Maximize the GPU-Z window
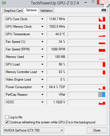This screenshot has width=110, height=136. coord(93,2)
